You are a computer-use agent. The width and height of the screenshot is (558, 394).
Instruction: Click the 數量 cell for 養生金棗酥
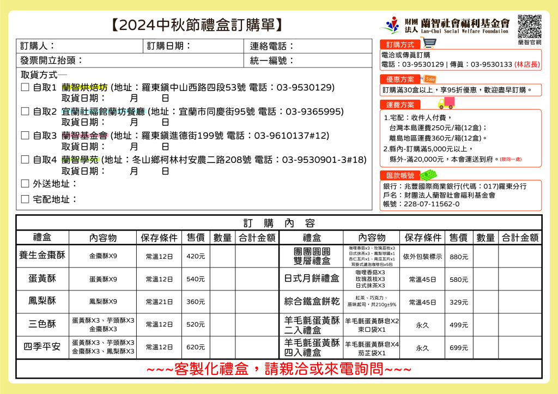[222, 256]
